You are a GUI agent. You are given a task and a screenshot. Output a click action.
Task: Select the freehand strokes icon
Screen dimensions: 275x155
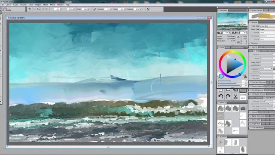[x=34, y=9]
